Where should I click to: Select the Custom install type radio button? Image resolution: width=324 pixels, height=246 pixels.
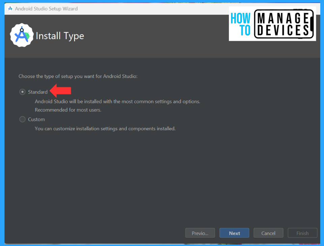coord(22,119)
